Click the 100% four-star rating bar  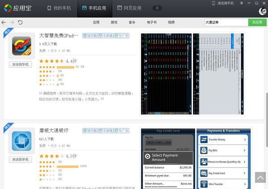[67, 166]
